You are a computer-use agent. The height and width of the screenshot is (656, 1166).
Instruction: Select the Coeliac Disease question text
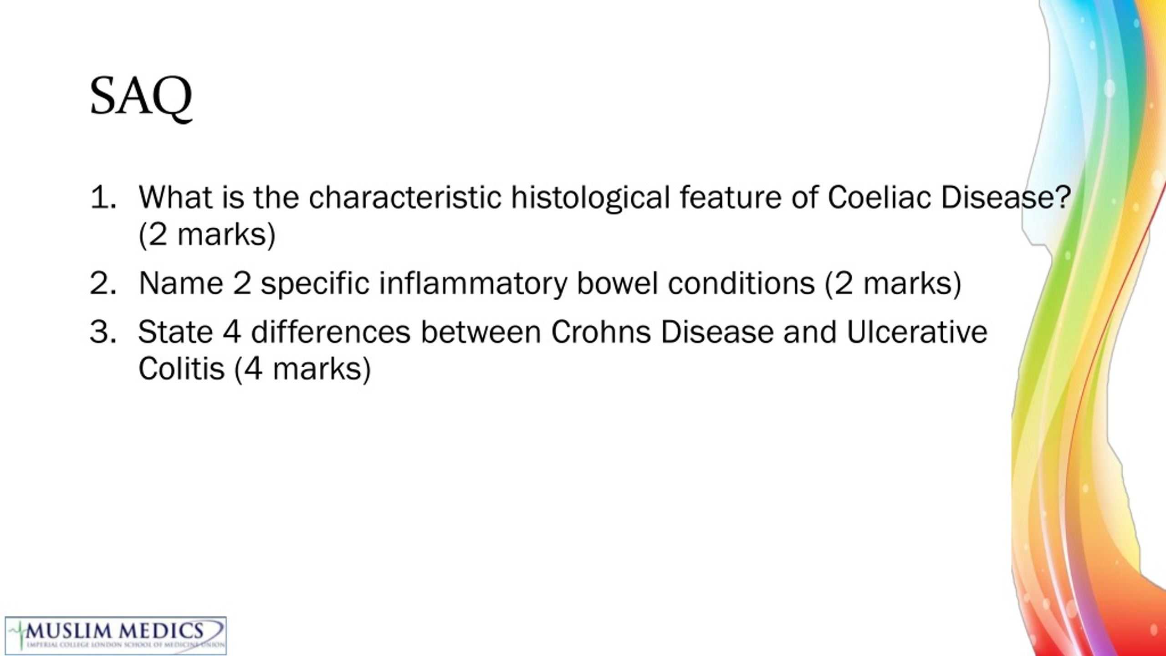click(x=604, y=216)
